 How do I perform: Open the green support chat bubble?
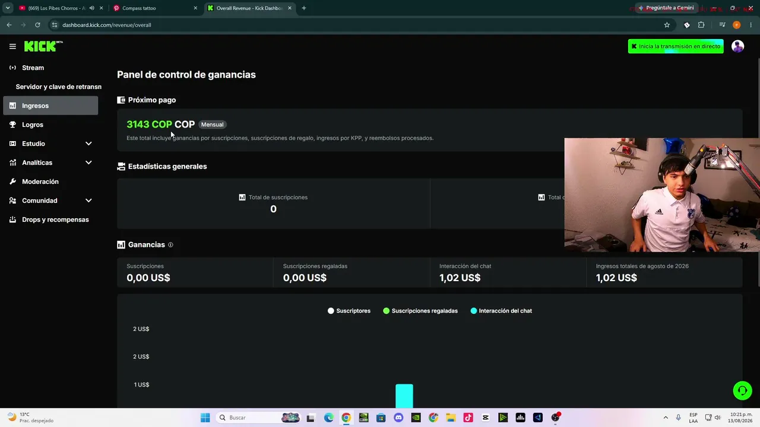[x=742, y=390]
